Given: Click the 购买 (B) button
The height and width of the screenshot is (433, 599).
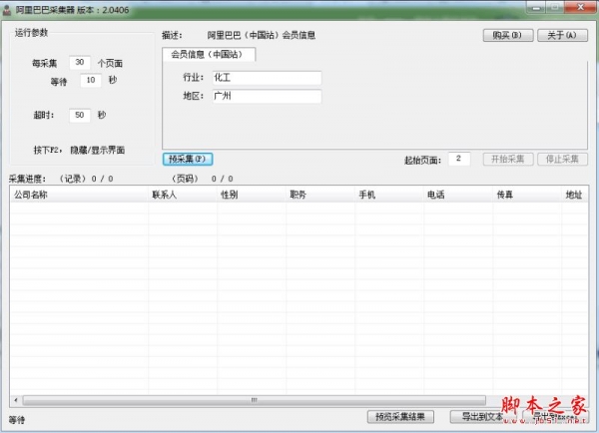Looking at the screenshot, I should pos(508,35).
